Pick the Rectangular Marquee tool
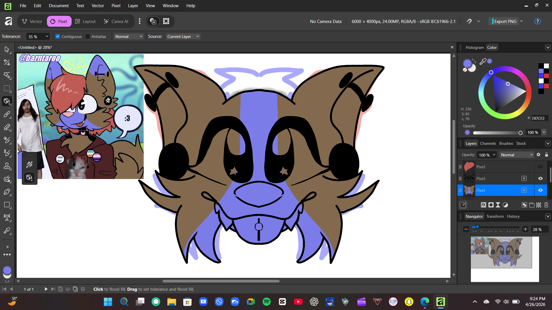This screenshot has width=552, height=310. coord(7,88)
